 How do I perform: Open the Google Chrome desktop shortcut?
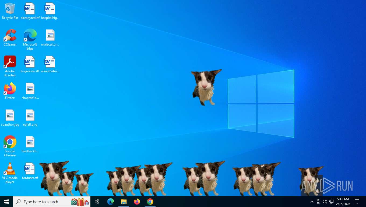coord(10,146)
